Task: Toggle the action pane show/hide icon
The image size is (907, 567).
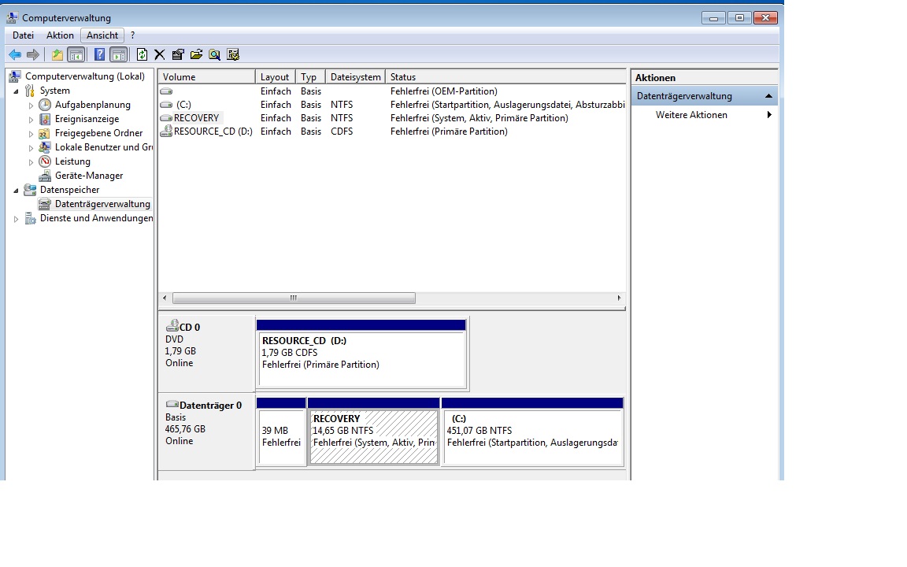Action: click(118, 55)
